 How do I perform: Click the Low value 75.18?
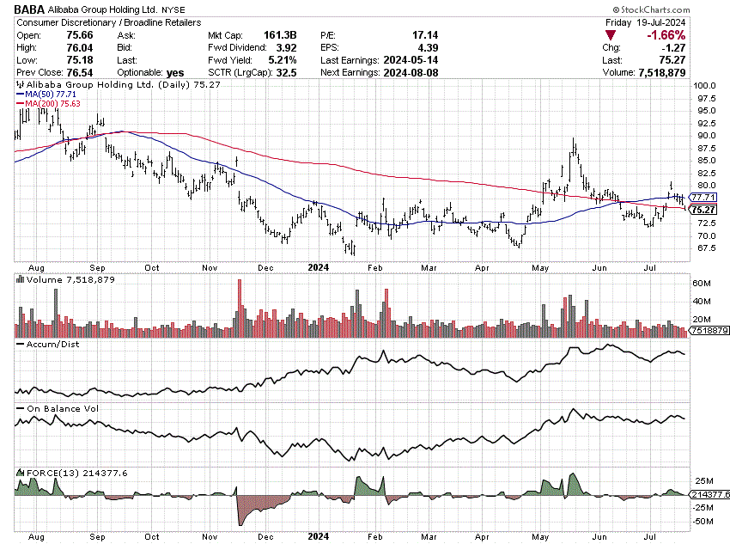(x=80, y=60)
